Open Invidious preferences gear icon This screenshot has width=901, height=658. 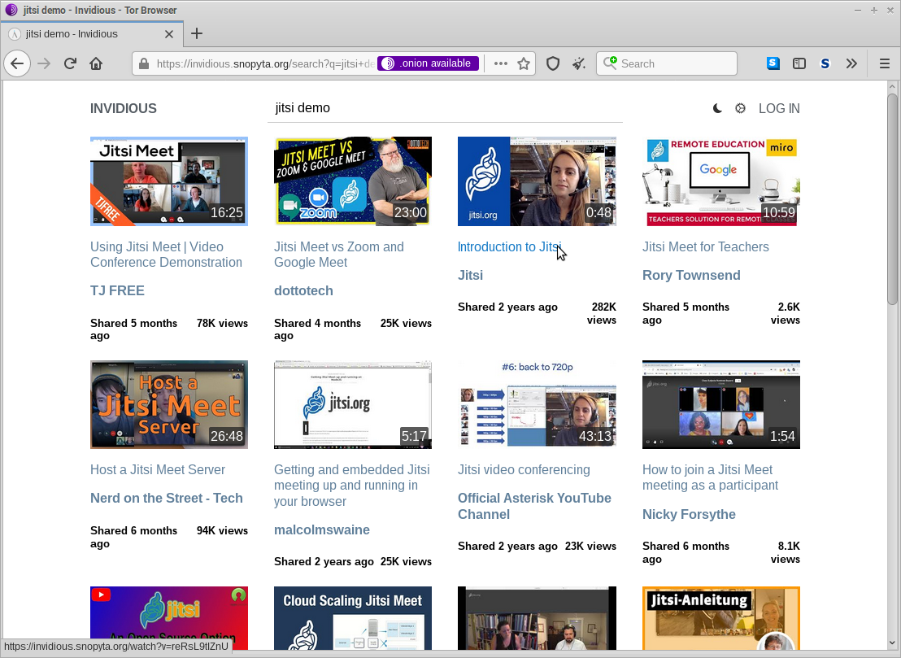[x=740, y=108]
